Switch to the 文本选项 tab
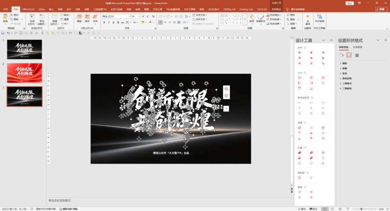390x211 pixels. click(x=357, y=47)
